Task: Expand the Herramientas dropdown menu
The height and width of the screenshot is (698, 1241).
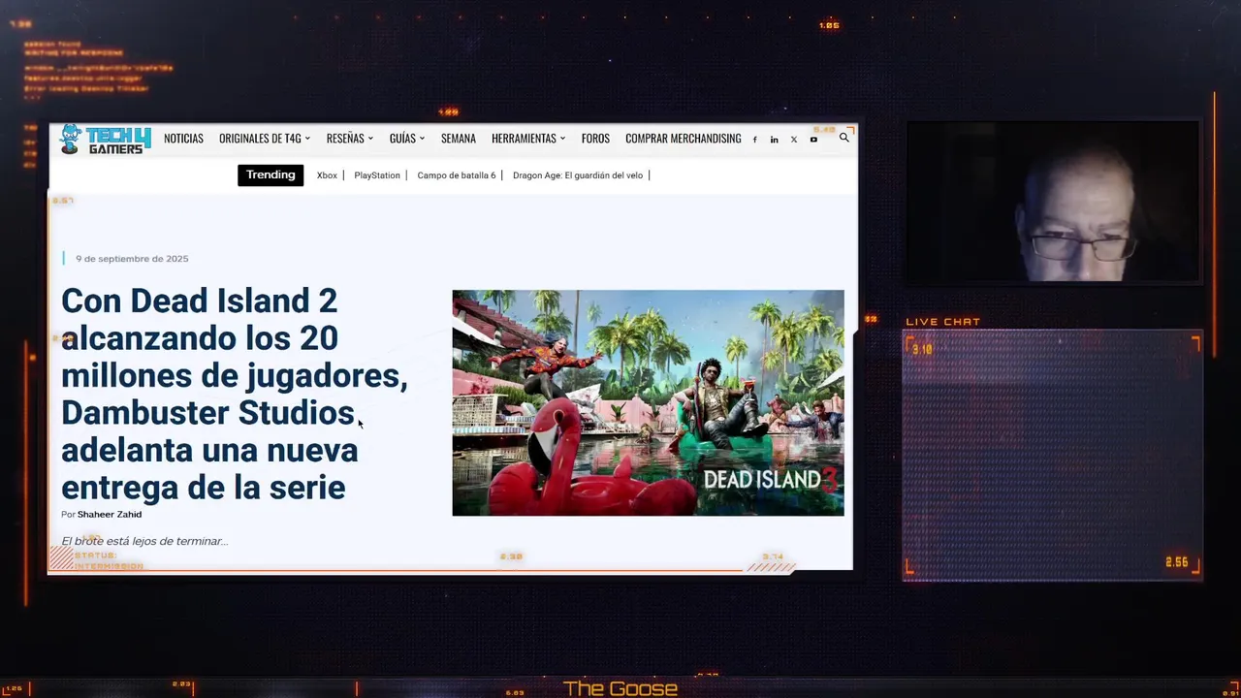Action: pyautogui.click(x=527, y=139)
